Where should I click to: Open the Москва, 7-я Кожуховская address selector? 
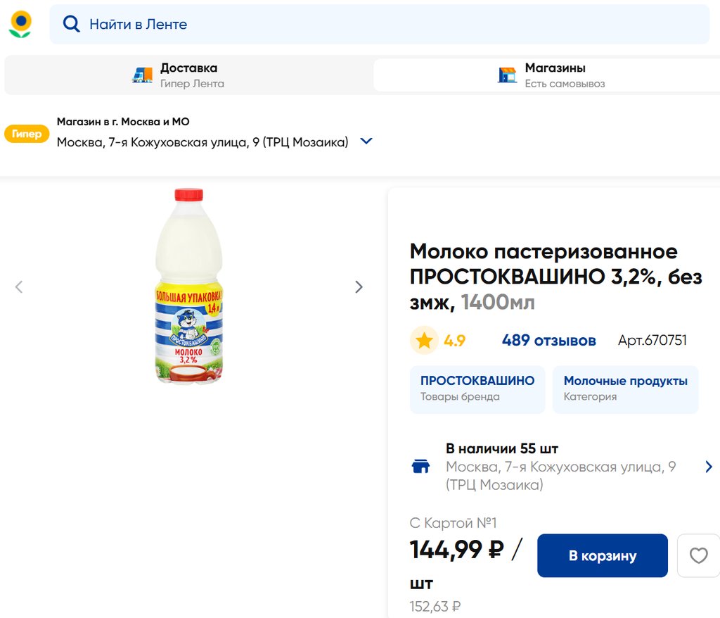click(x=202, y=142)
